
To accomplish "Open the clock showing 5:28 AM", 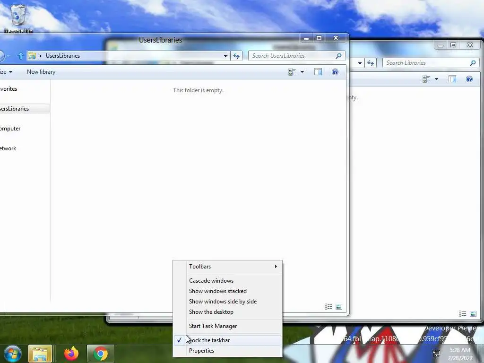I will (460, 354).
